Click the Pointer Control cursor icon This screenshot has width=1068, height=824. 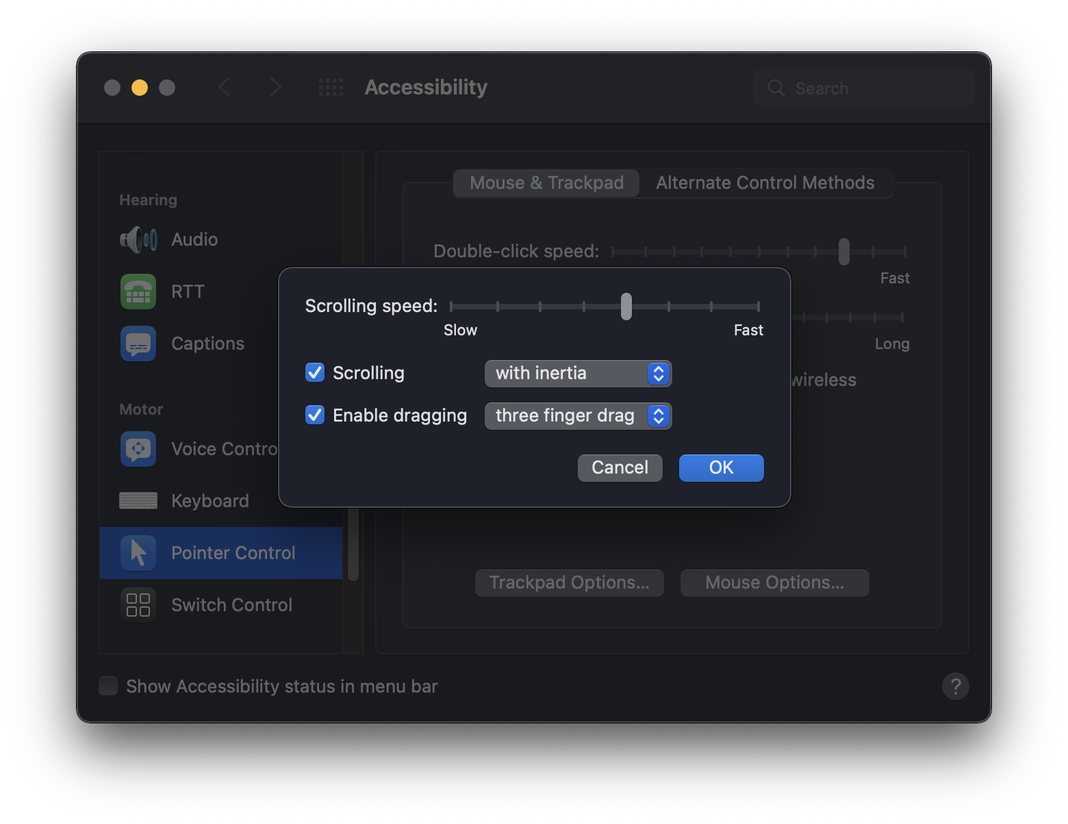[138, 553]
